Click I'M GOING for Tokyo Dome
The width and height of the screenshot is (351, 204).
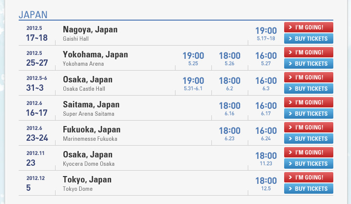click(x=308, y=178)
